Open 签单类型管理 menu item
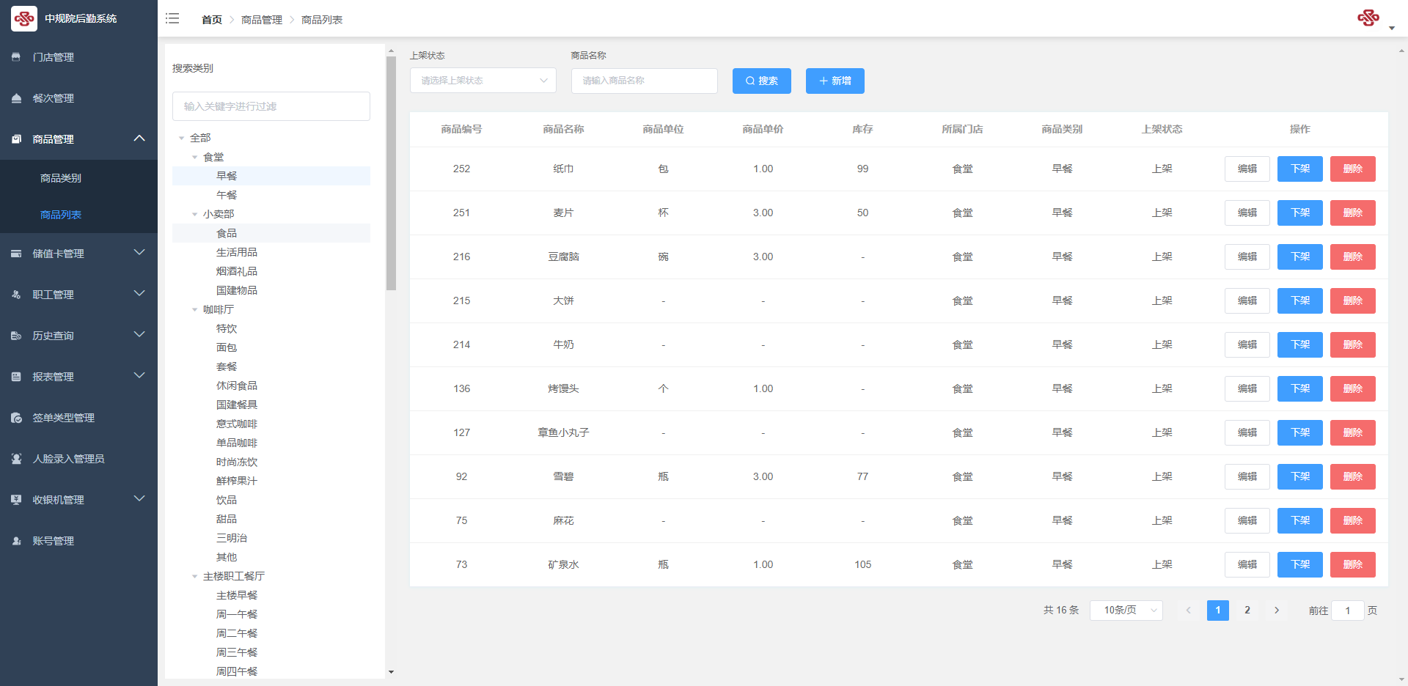This screenshot has width=1408, height=686. [78, 418]
